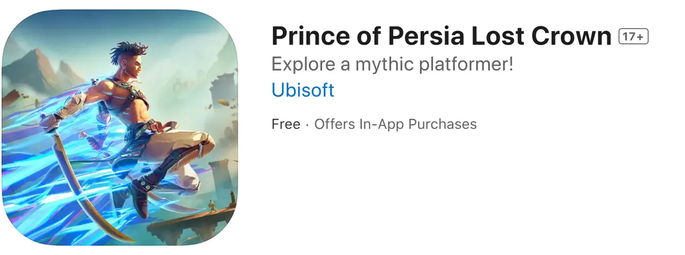Click the Free price label
685x255 pixels.
[286, 124]
